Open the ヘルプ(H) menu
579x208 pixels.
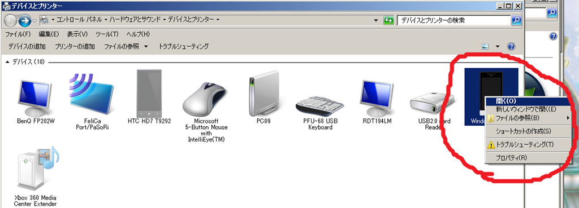pyautogui.click(x=138, y=34)
